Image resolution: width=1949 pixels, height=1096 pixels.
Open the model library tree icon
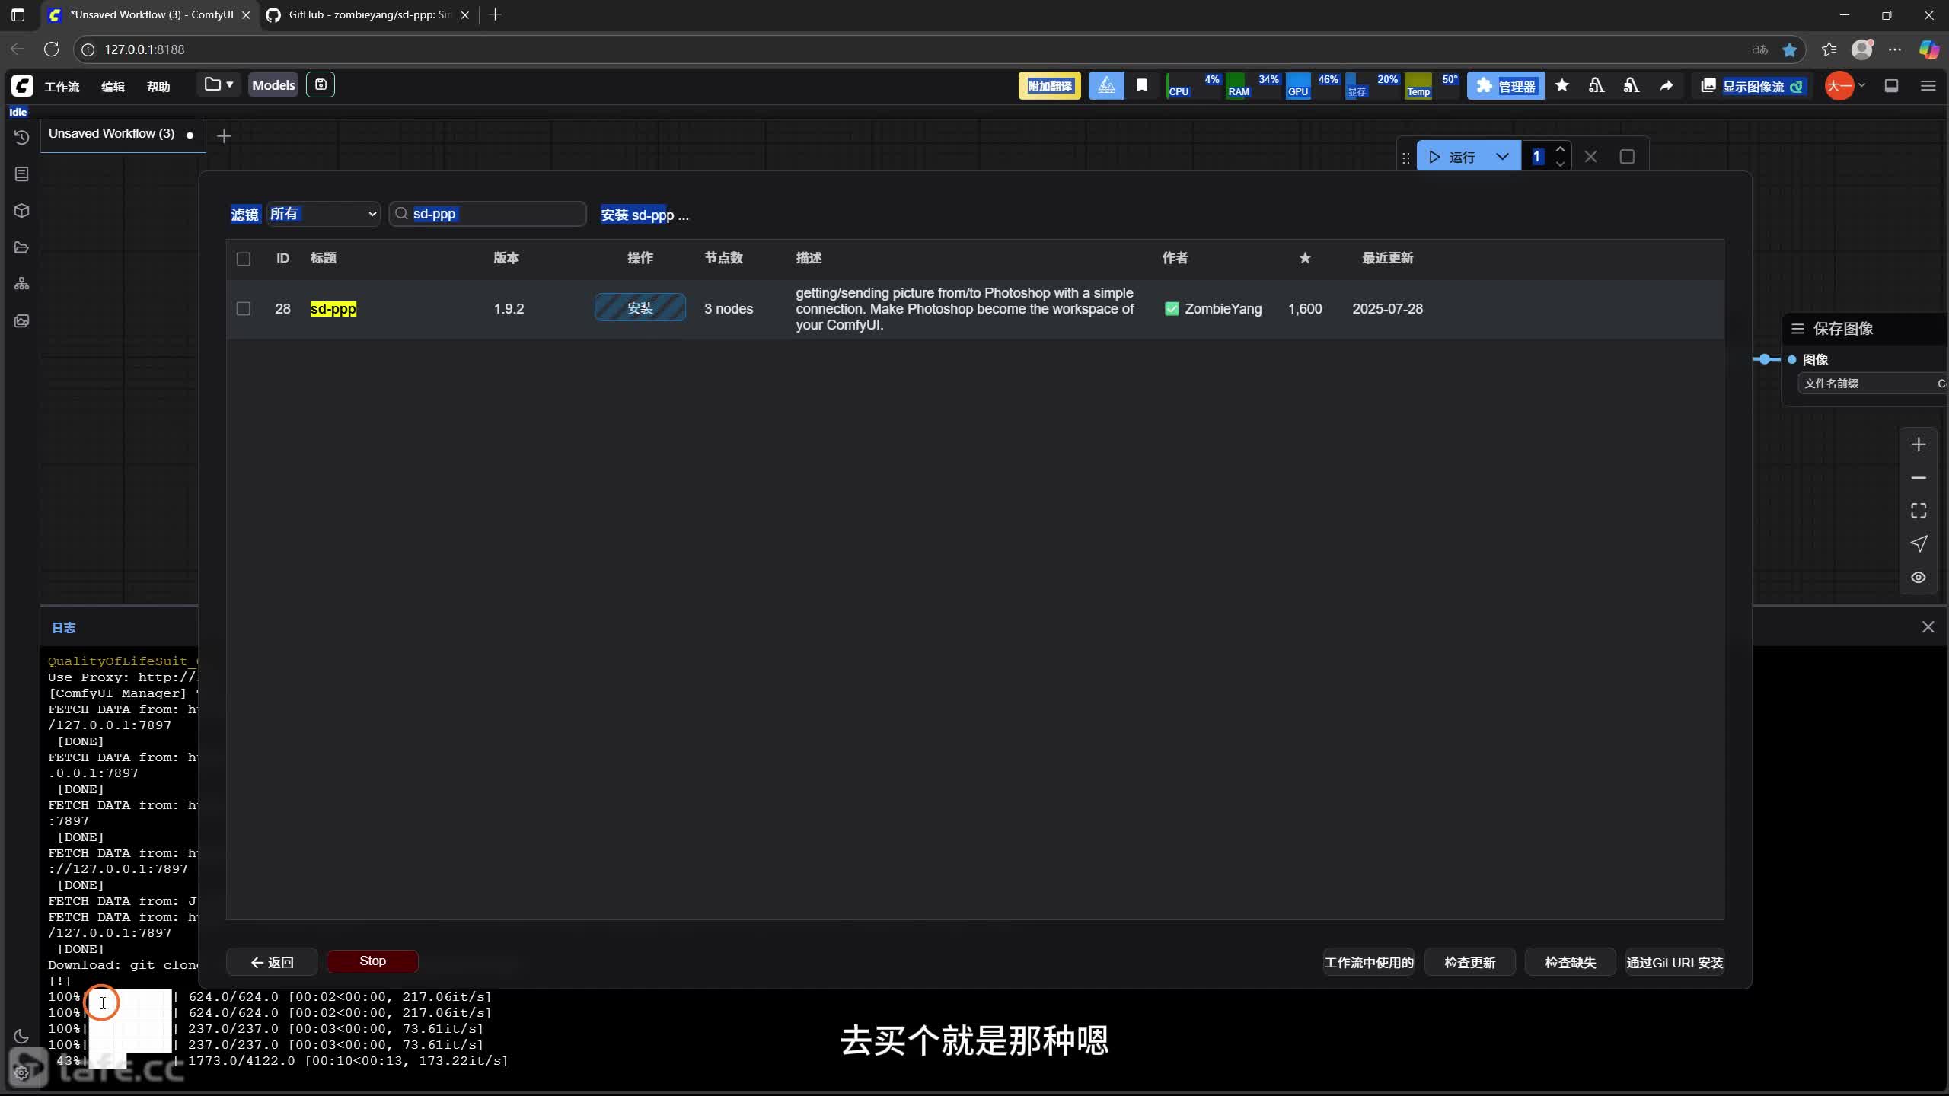click(x=21, y=284)
